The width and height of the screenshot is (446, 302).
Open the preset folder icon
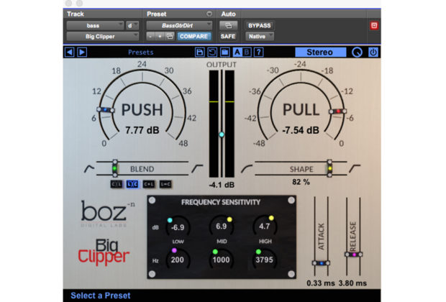224,52
